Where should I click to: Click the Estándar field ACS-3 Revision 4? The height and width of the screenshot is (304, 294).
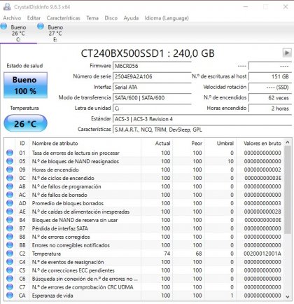[x=202, y=119]
